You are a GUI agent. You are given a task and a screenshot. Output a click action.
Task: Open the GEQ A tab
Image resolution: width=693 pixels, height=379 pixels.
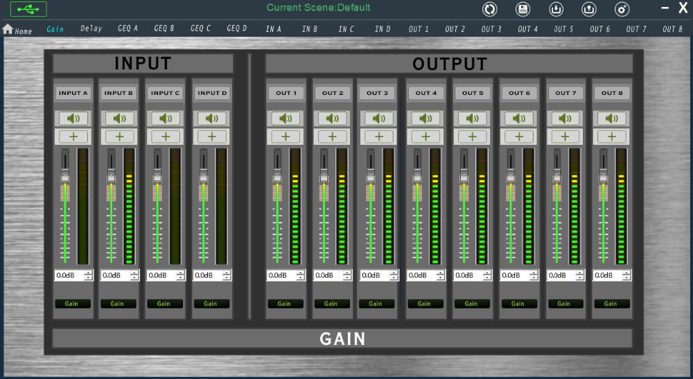click(128, 29)
